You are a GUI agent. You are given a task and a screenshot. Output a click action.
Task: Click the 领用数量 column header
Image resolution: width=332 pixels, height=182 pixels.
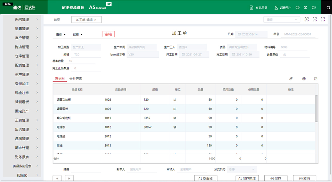(x=228, y=90)
